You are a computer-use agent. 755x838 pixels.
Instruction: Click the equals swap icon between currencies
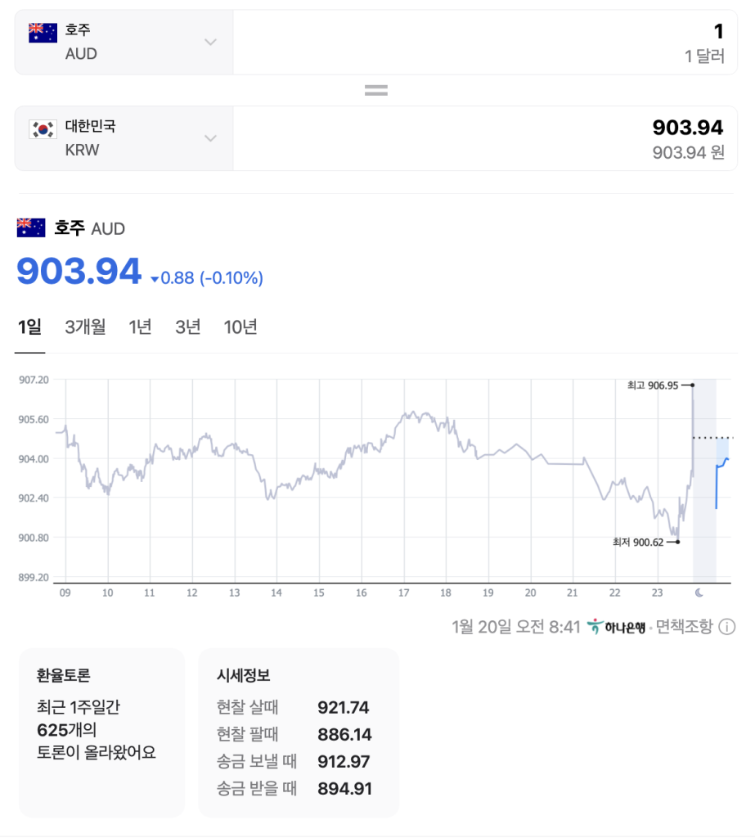click(376, 90)
